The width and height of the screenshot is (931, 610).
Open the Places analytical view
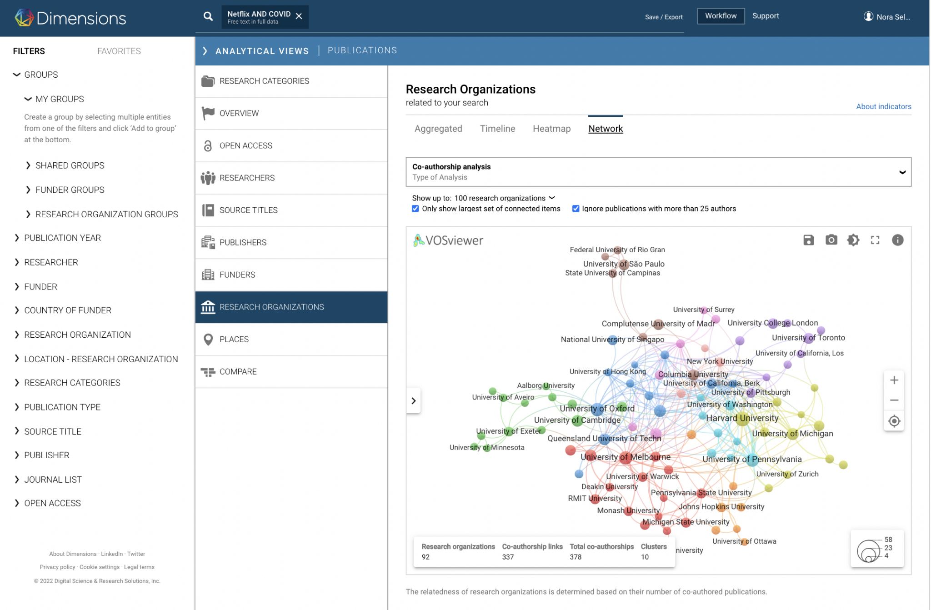click(x=234, y=339)
